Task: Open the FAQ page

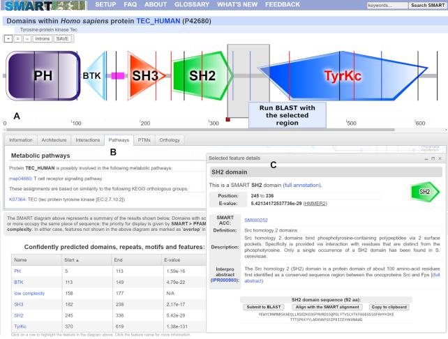Action: click(130, 5)
